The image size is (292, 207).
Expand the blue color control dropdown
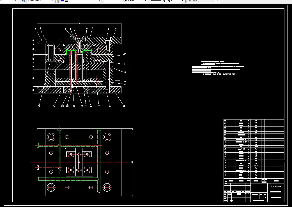(99, 1)
